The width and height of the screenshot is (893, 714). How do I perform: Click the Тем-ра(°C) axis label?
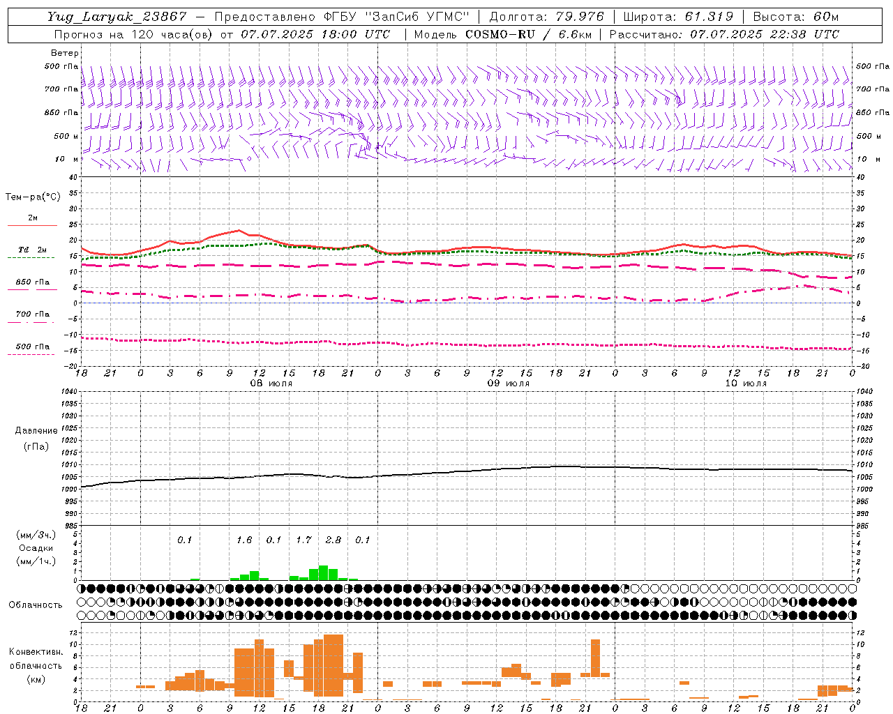click(x=33, y=197)
